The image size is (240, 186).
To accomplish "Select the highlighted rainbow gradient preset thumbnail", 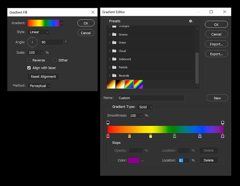I will pyautogui.click(x=129, y=84).
